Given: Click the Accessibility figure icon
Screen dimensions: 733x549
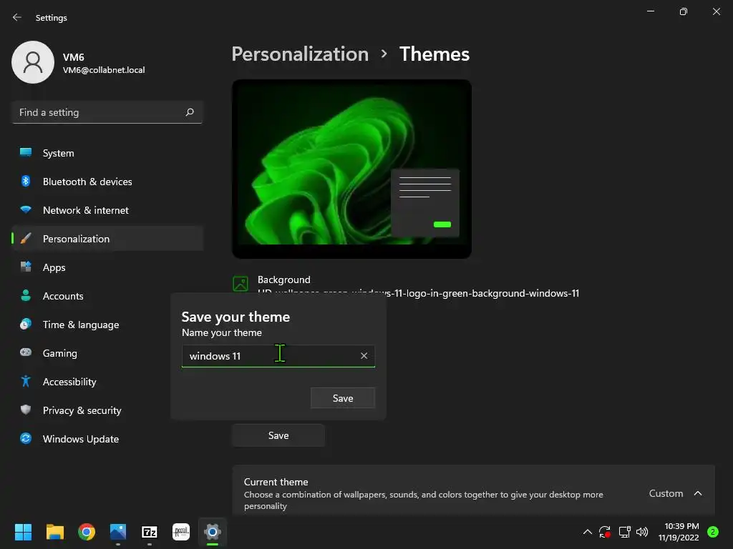Looking at the screenshot, I should (x=26, y=381).
